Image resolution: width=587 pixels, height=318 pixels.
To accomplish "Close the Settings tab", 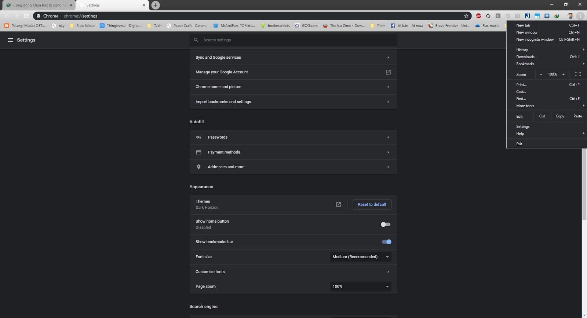I will pyautogui.click(x=144, y=5).
